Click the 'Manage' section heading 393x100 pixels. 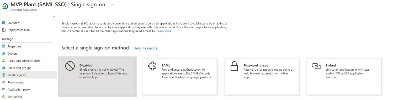(x=7, y=39)
